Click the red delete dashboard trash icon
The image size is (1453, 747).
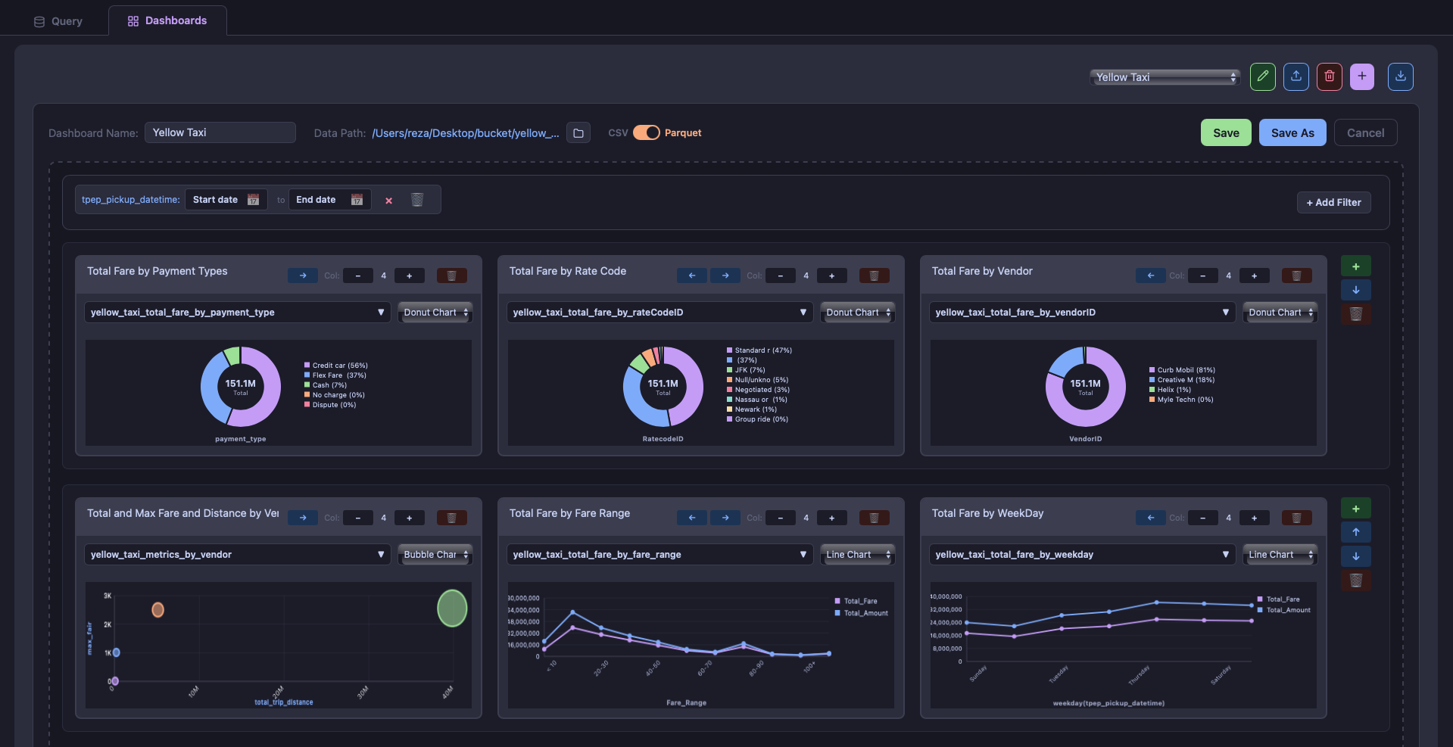click(x=1329, y=76)
